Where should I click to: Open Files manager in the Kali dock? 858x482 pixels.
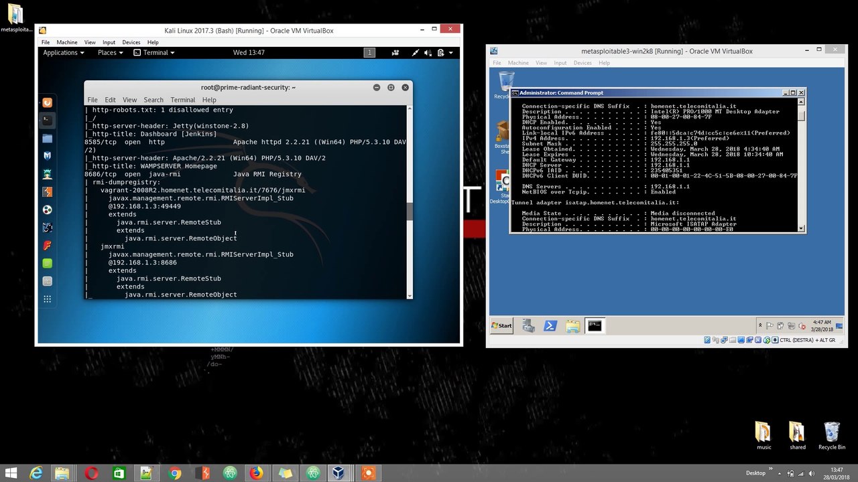pyautogui.click(x=47, y=139)
